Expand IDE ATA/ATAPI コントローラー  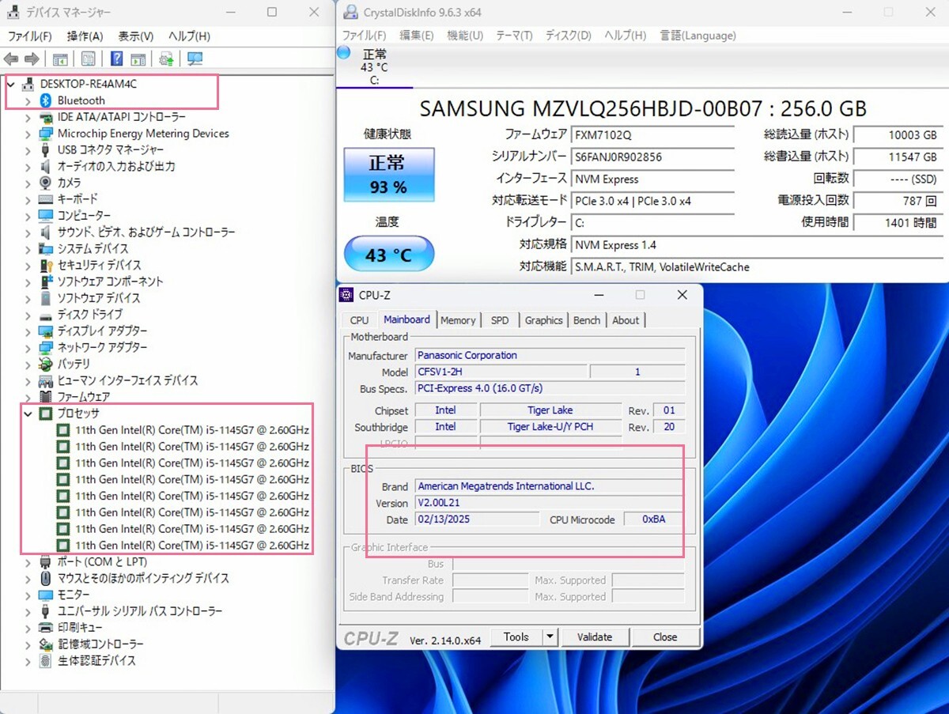tap(28, 117)
